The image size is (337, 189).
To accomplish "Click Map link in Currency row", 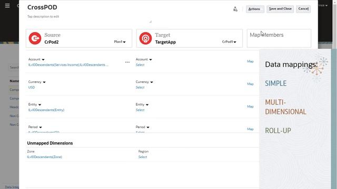I will (251, 84).
